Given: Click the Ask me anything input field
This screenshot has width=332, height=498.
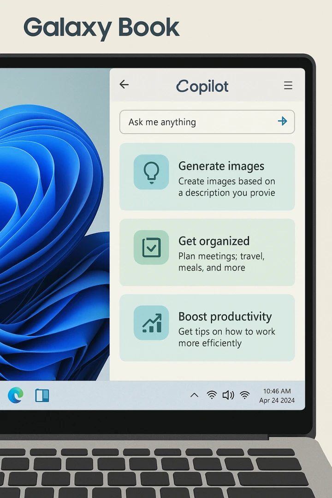Looking at the screenshot, I should click(207, 122).
